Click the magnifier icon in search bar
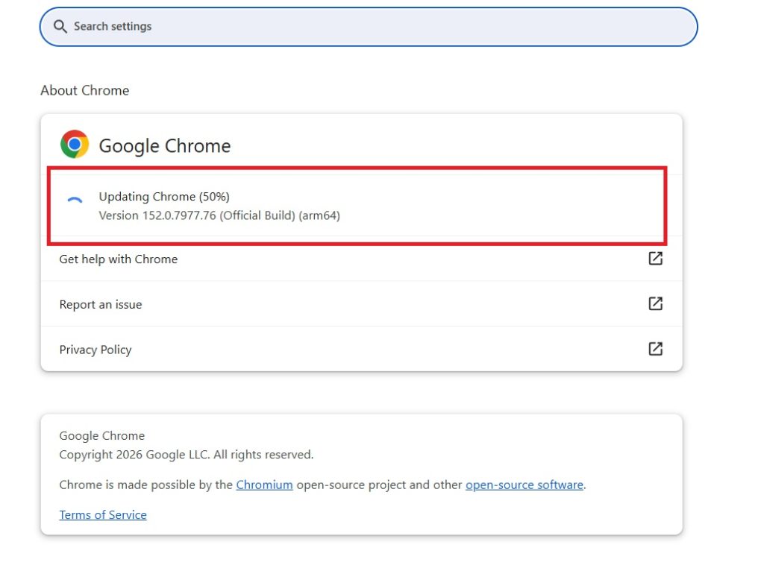This screenshot has width=764, height=571. click(60, 26)
